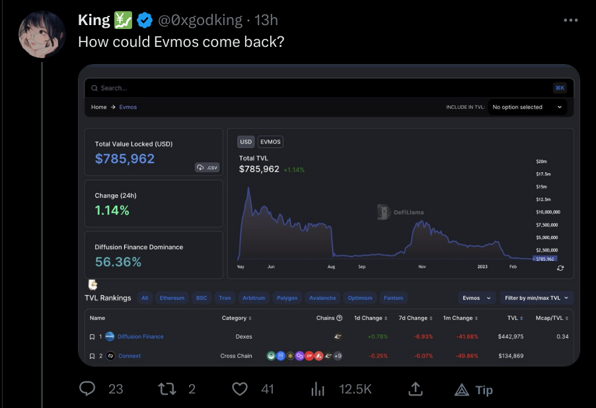Open the tweet's more options menu
596x408 pixels.
tap(570, 20)
